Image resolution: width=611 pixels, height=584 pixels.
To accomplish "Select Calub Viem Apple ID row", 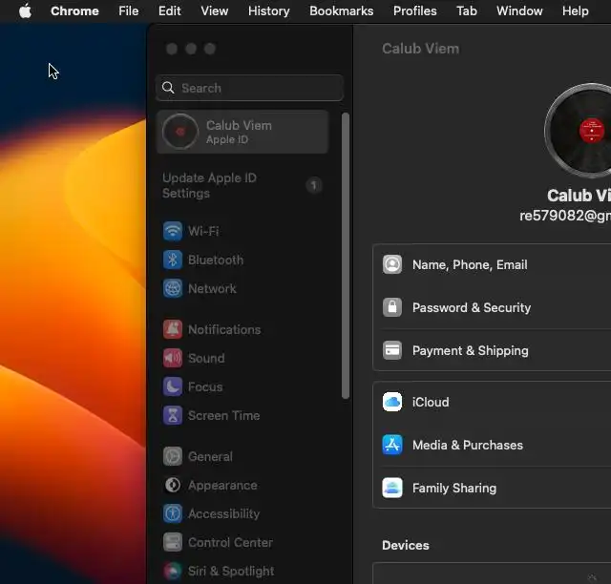I will point(242,132).
